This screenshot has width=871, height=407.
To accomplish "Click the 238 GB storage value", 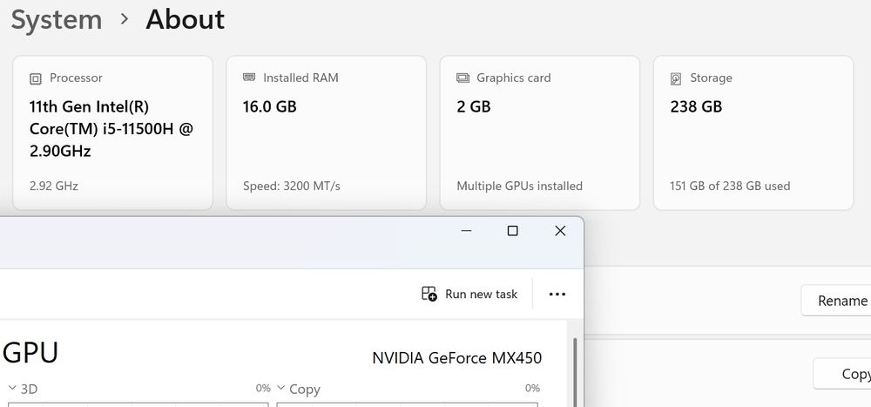I will (696, 106).
